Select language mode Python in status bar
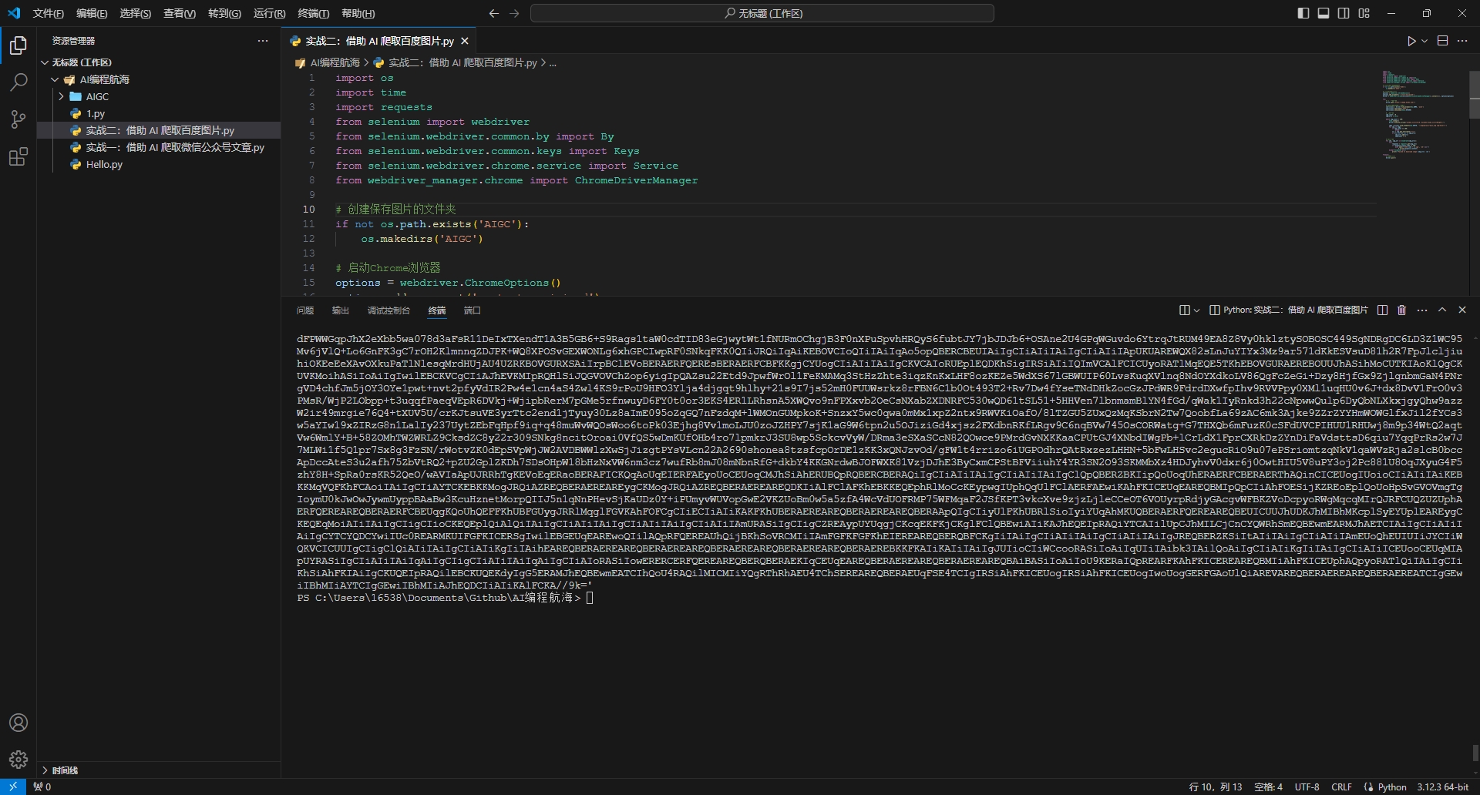This screenshot has height=795, width=1480. (1392, 787)
